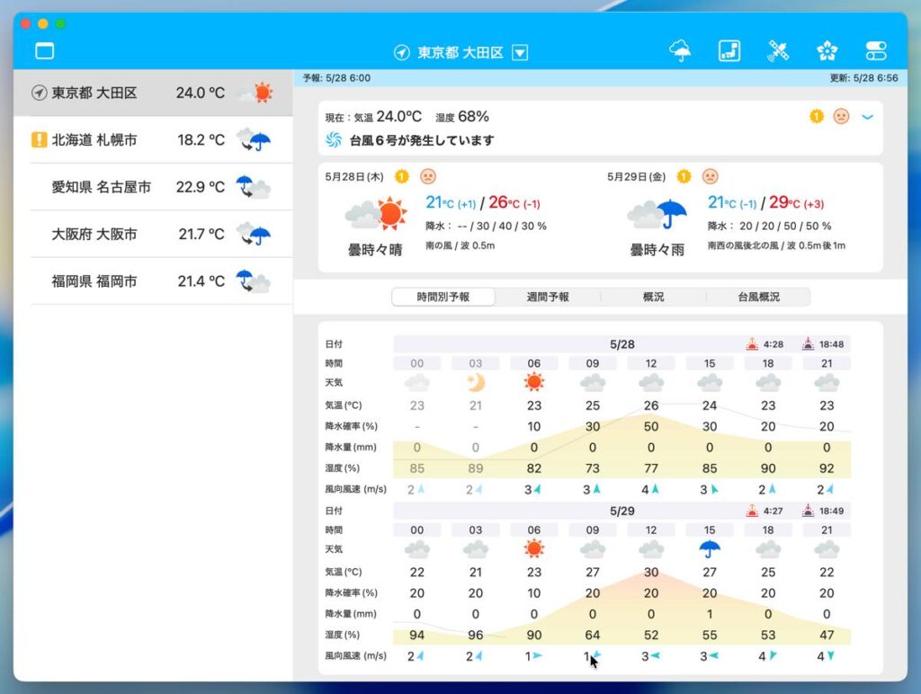Click the humidity value 96 on 5/29
This screenshot has height=694, width=921.
(x=476, y=636)
